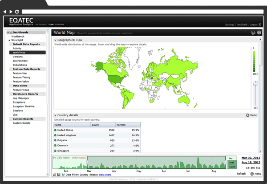
Task: Open the Workbench item in the sidebar
Action: [18, 37]
